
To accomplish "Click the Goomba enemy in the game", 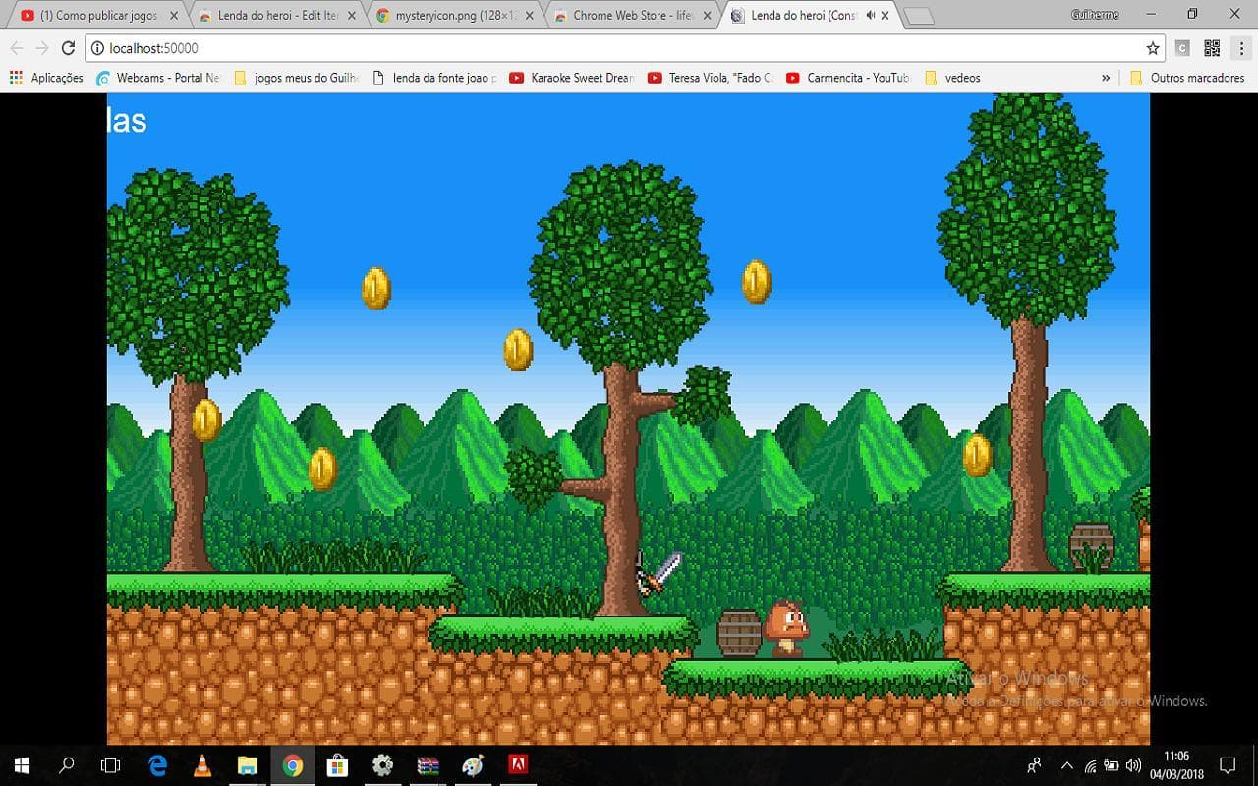I will point(785,629).
